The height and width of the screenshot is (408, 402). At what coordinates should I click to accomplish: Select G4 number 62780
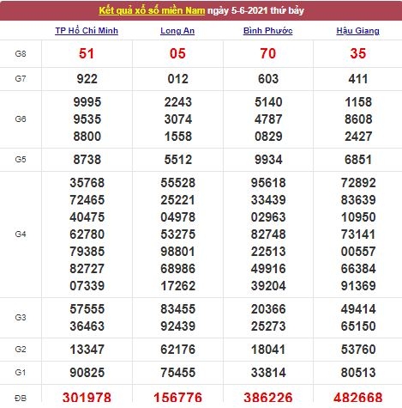(87, 234)
